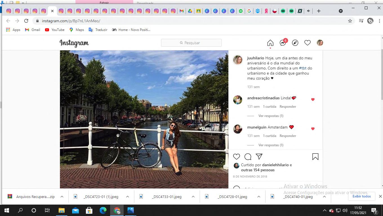Switch to the first Instagram tab
383x216 pixels.
[x=9, y=11]
